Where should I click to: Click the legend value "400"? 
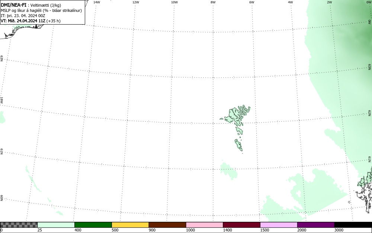coord(78,230)
